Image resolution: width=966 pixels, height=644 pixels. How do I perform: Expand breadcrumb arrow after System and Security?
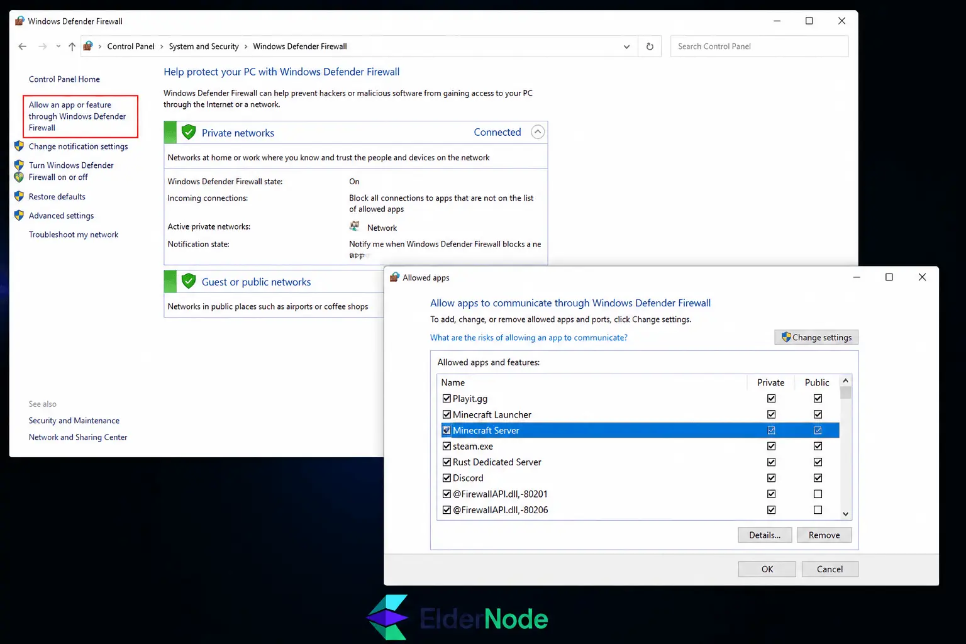[x=246, y=47]
